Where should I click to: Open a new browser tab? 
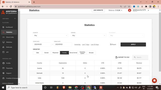point(34,2)
